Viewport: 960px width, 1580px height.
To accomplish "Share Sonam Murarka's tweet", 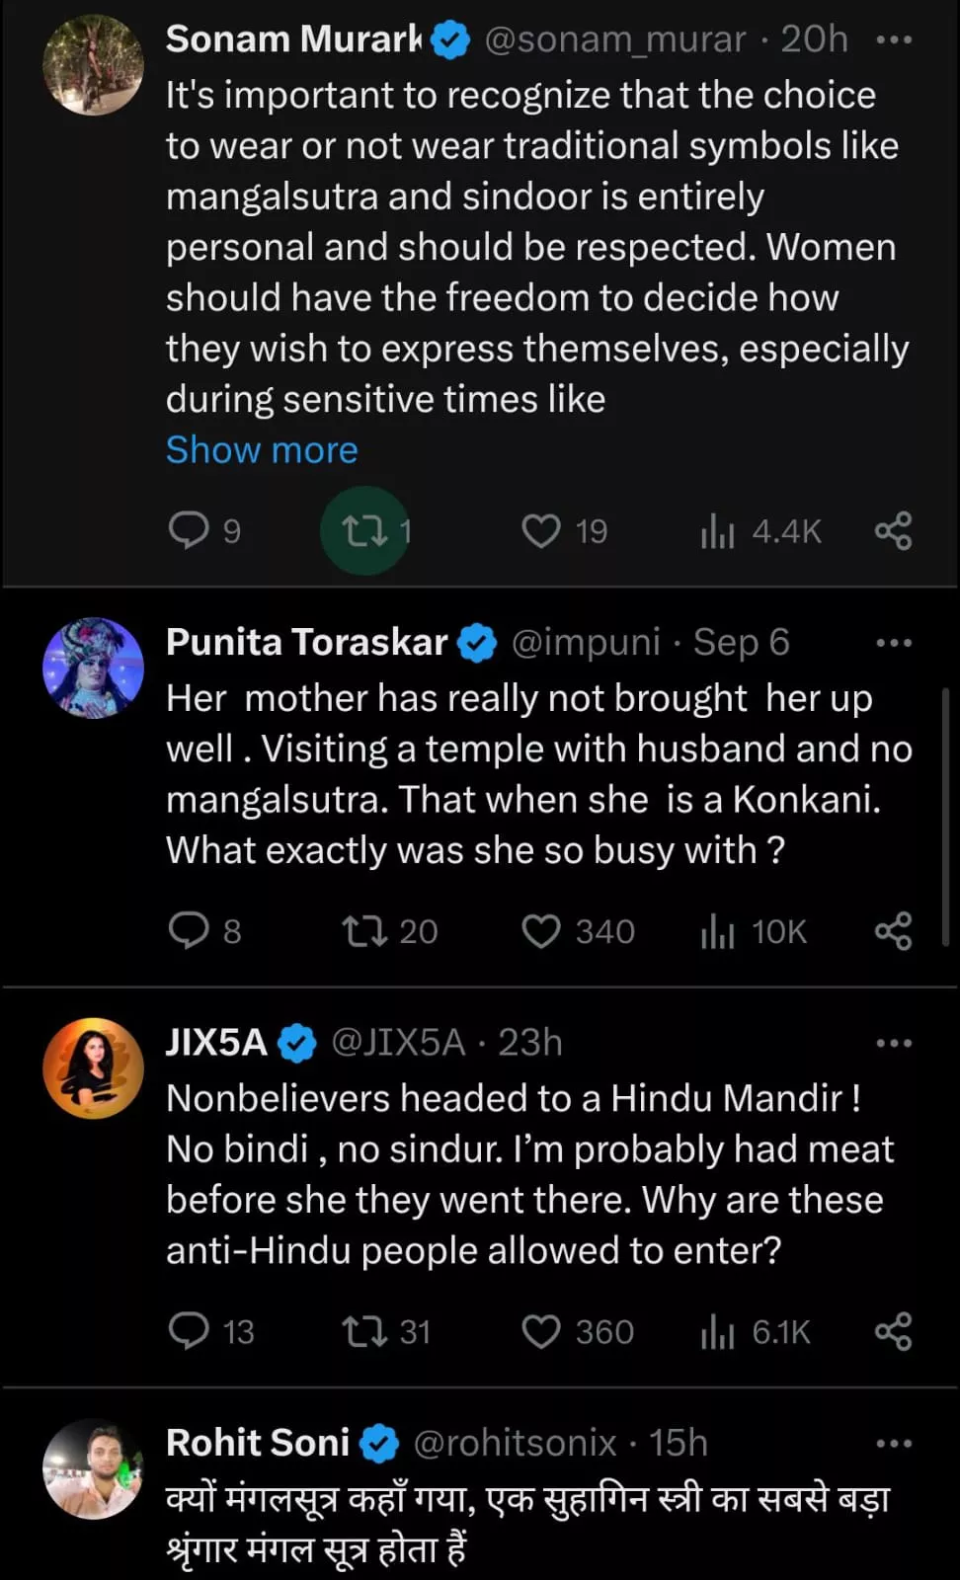I will click(893, 530).
